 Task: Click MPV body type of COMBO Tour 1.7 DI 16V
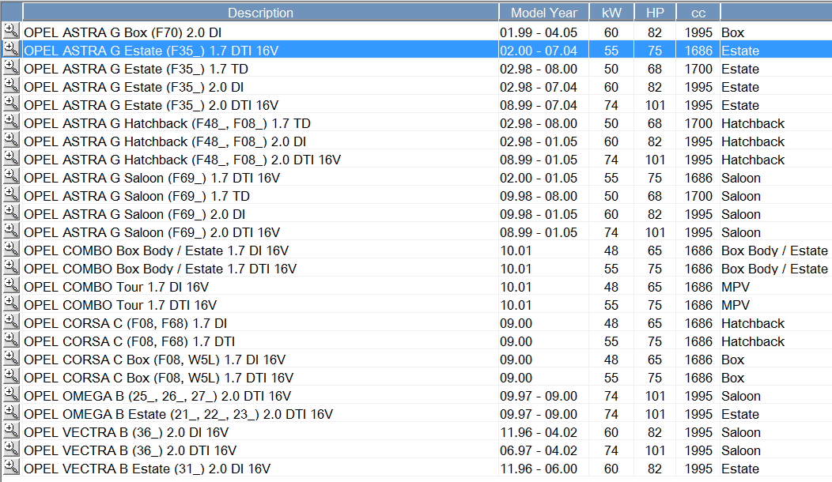click(736, 287)
